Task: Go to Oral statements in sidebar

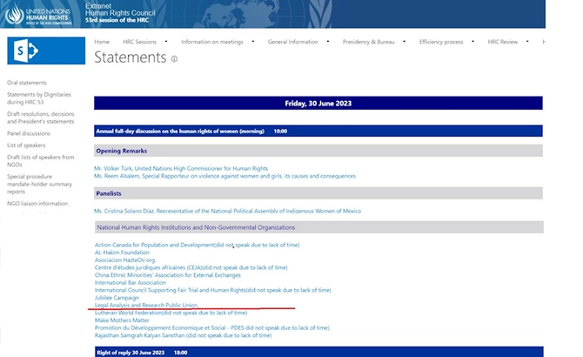Action: tap(27, 83)
